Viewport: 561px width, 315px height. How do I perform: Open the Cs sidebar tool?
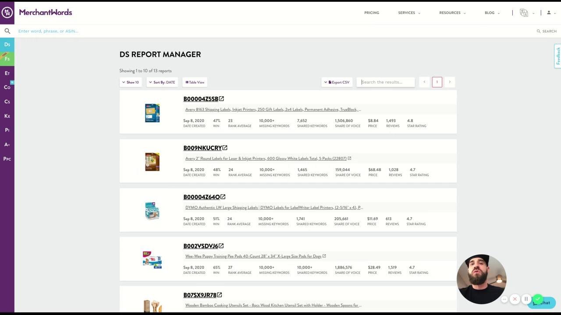pyautogui.click(x=7, y=101)
